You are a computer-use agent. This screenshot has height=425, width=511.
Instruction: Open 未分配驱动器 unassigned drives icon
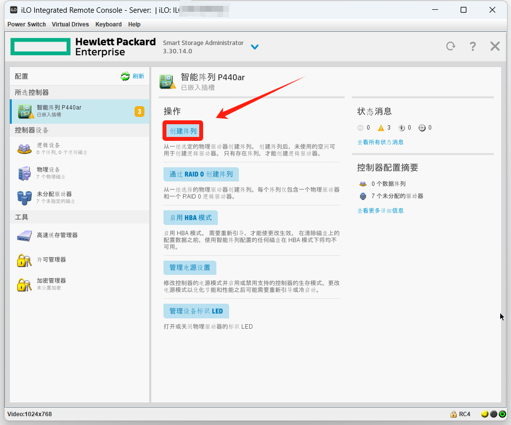(24, 197)
